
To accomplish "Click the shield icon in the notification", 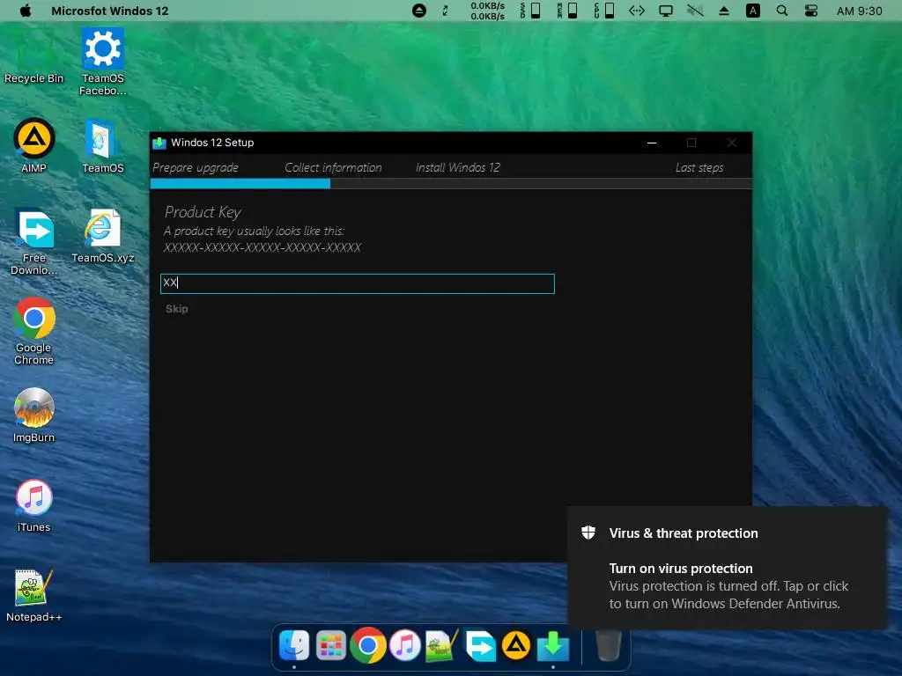I will coord(588,533).
